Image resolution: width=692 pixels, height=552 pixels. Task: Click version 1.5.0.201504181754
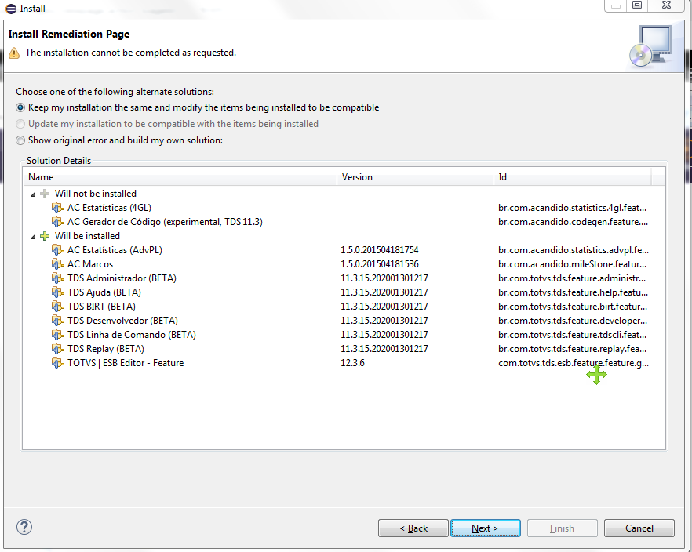tap(380, 250)
